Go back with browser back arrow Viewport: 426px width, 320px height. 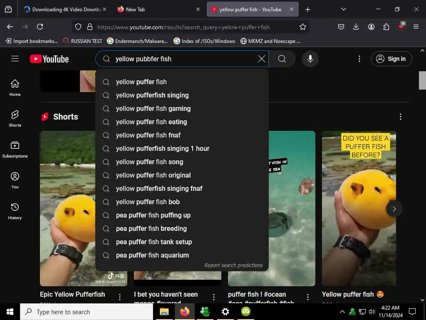pos(10,27)
